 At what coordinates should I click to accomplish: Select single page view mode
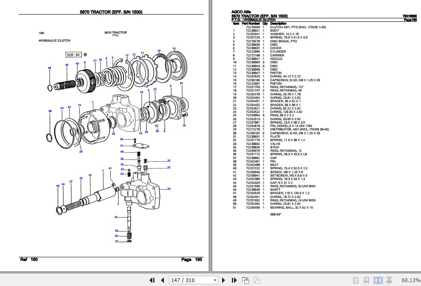(x=356, y=280)
